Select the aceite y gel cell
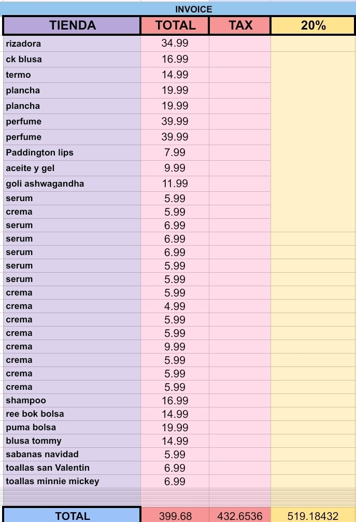The width and height of the screenshot is (356, 522). (x=72, y=168)
